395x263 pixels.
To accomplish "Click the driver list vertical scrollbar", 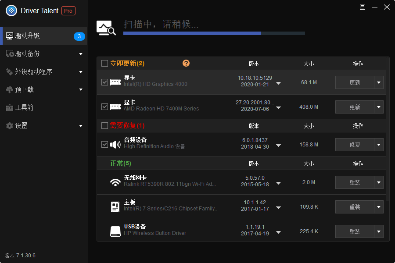I will 388,130.
